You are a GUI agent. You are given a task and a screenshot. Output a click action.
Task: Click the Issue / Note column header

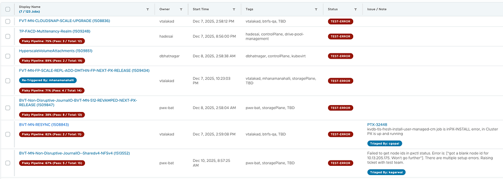click(x=377, y=9)
